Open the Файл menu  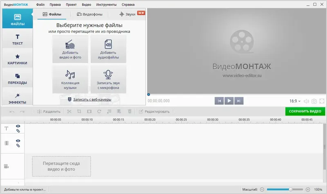(x=40, y=5)
